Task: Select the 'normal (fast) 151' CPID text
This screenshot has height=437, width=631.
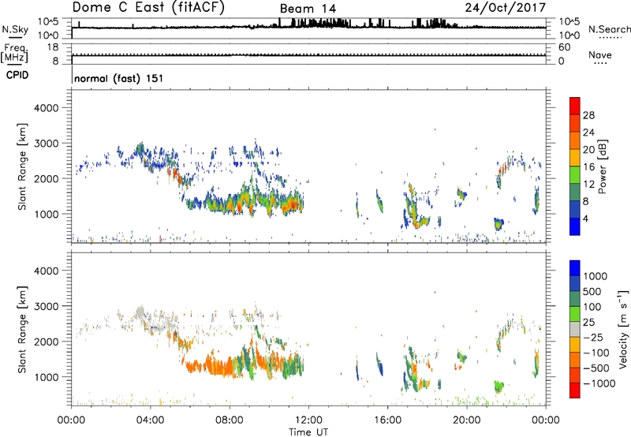Action: click(x=119, y=78)
